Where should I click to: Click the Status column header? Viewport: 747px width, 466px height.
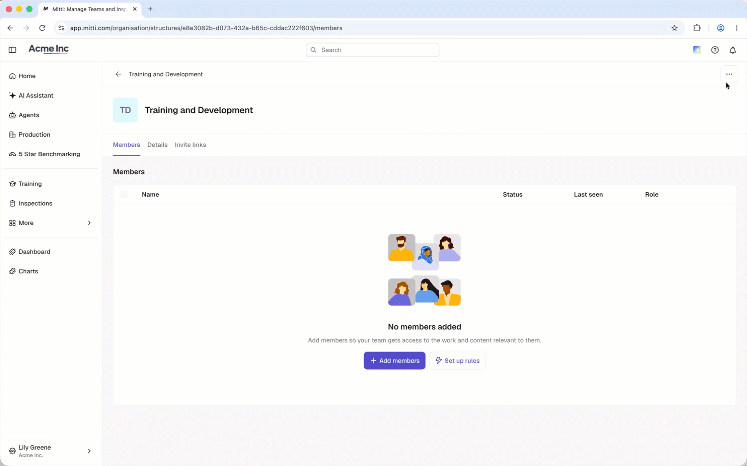(513, 194)
